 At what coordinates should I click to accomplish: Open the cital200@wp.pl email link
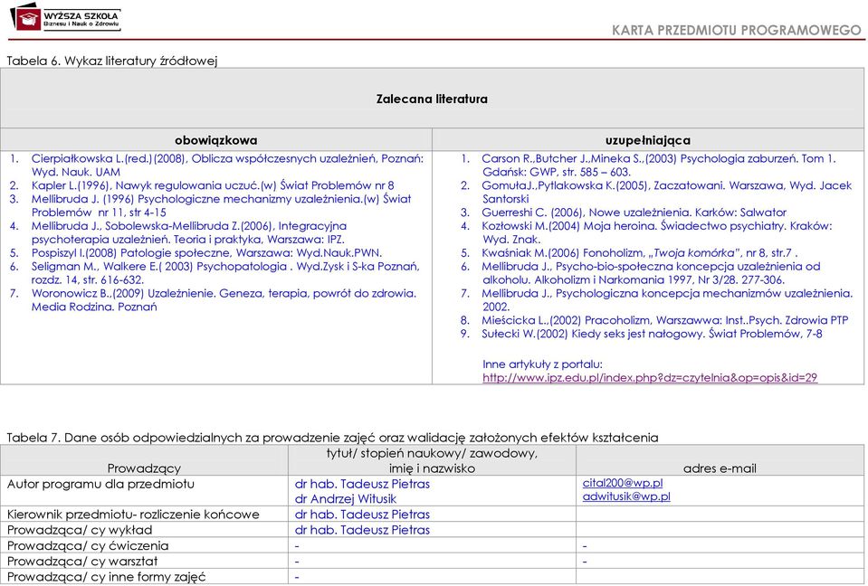(x=622, y=483)
